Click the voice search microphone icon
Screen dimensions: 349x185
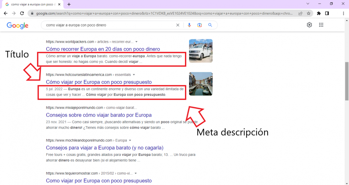point(189,25)
